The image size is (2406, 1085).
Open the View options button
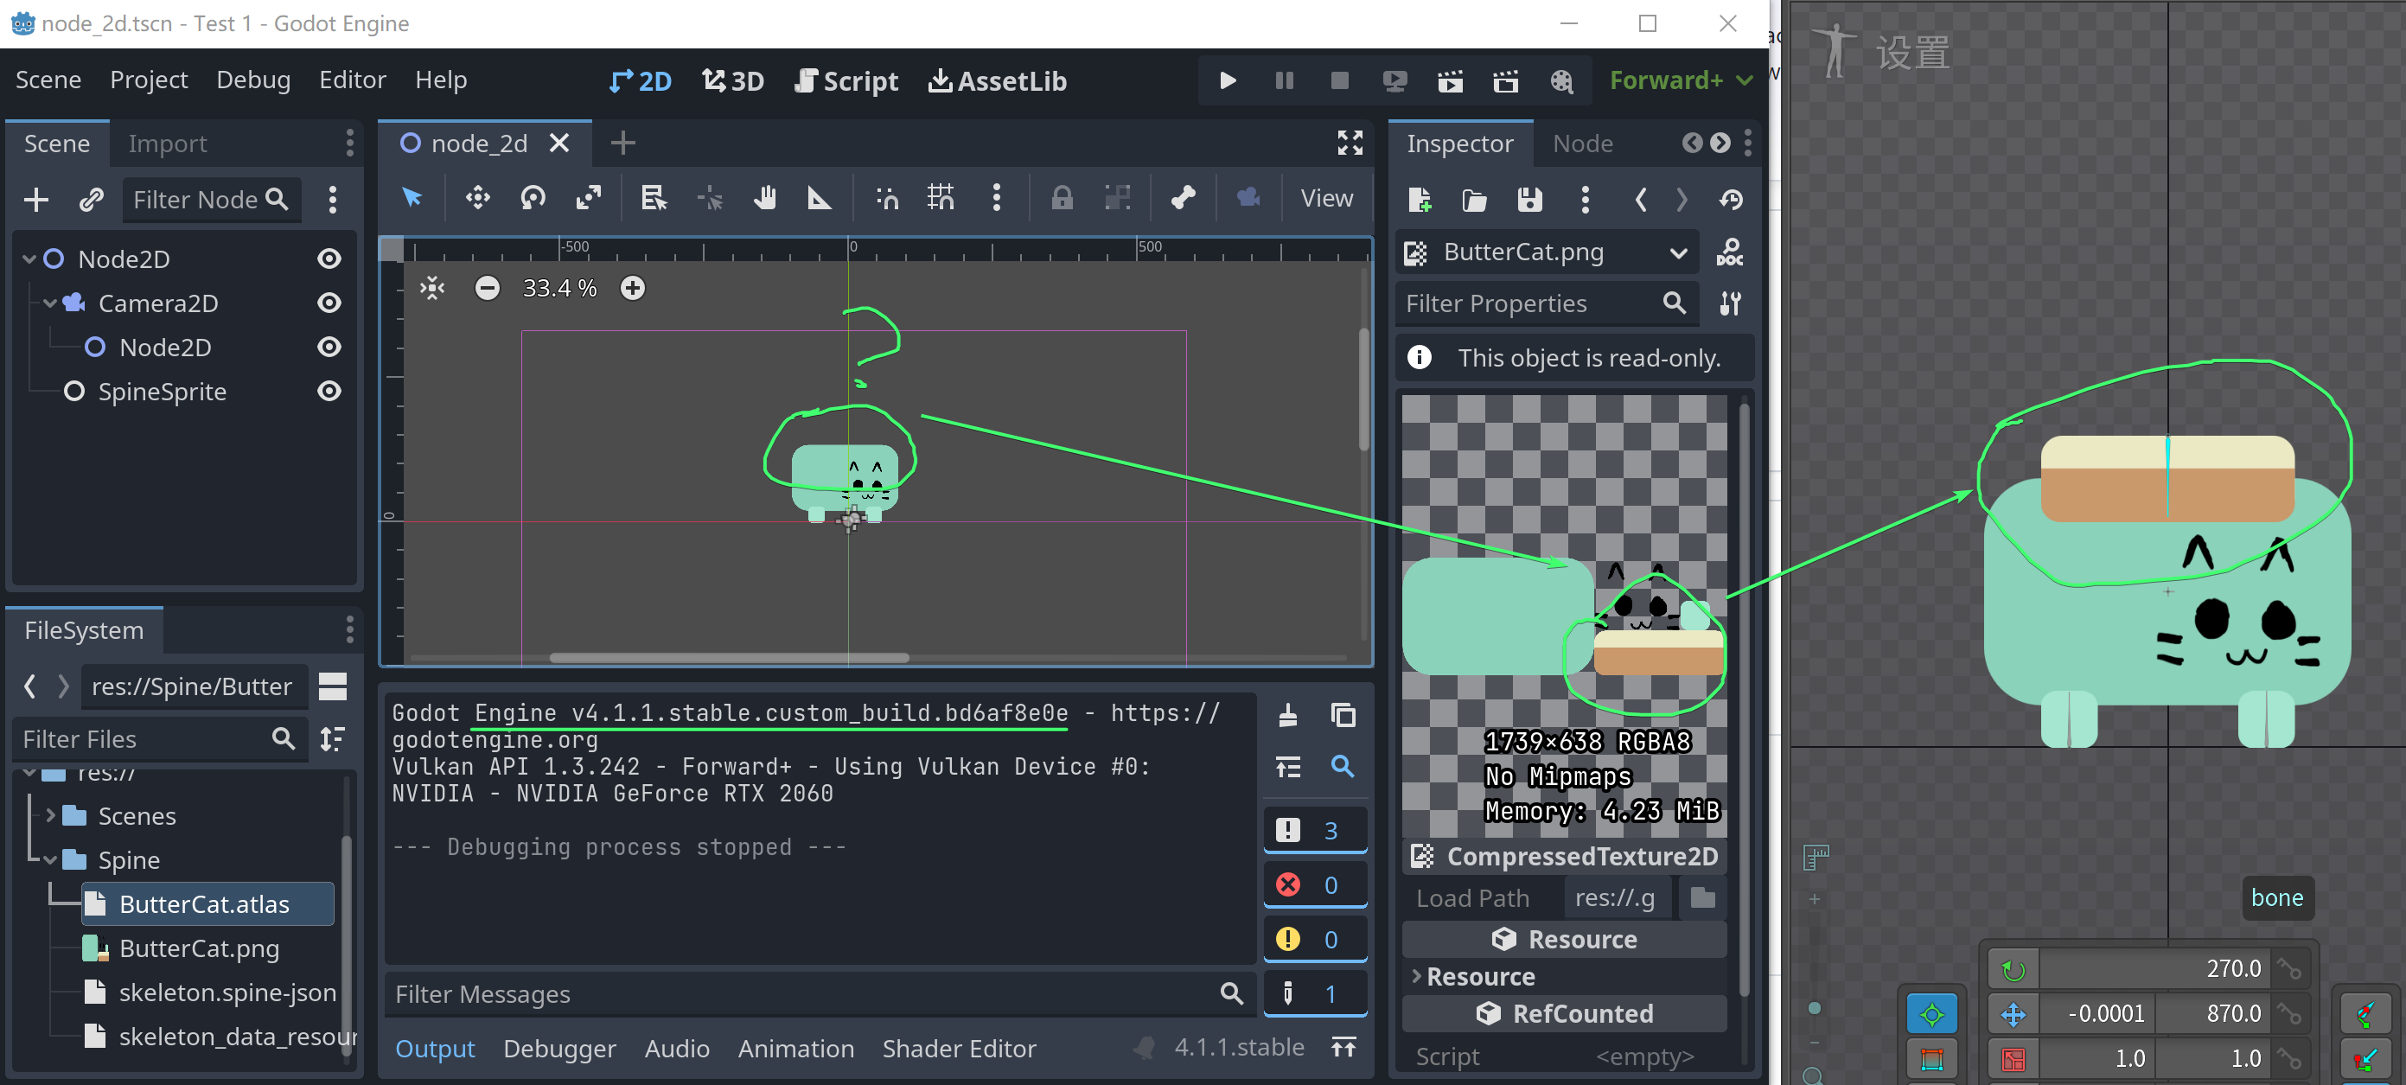(x=1325, y=198)
